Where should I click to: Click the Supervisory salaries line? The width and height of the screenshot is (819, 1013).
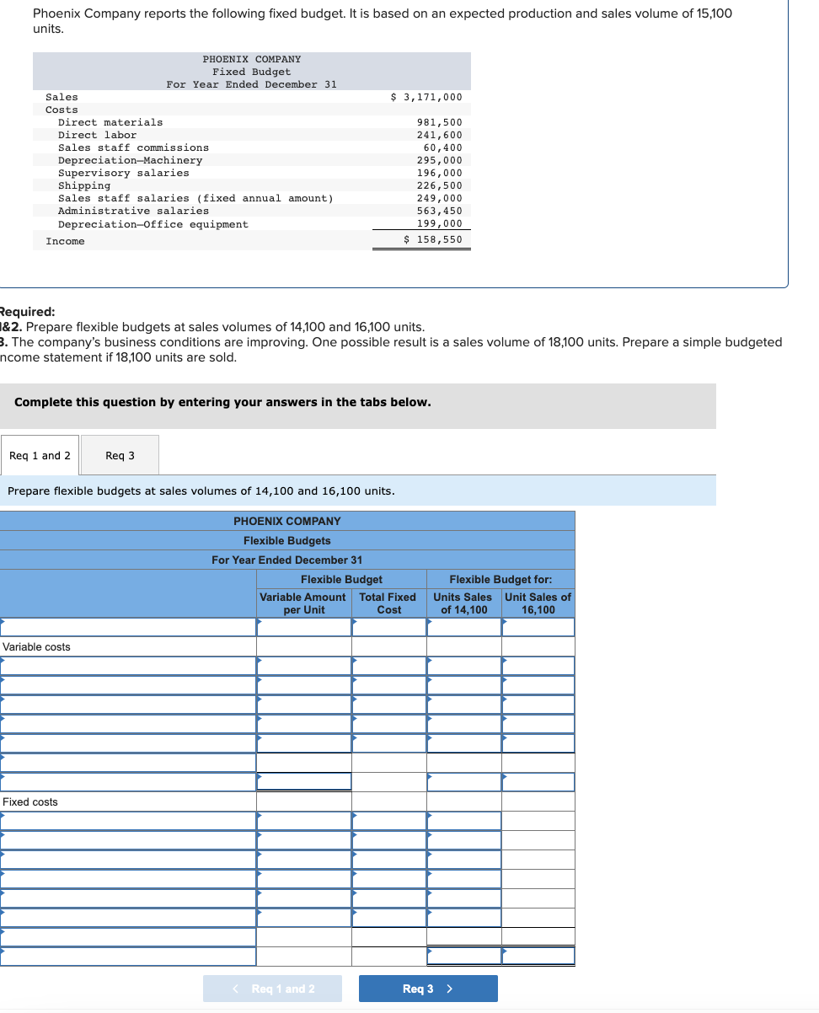click(124, 173)
